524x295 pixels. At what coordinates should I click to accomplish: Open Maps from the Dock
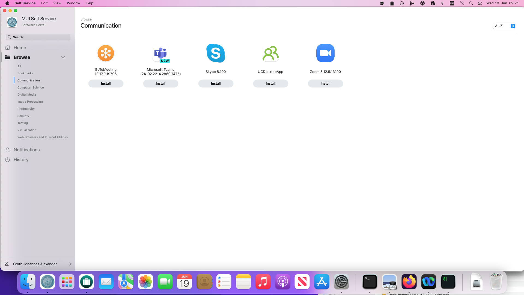[x=126, y=282]
